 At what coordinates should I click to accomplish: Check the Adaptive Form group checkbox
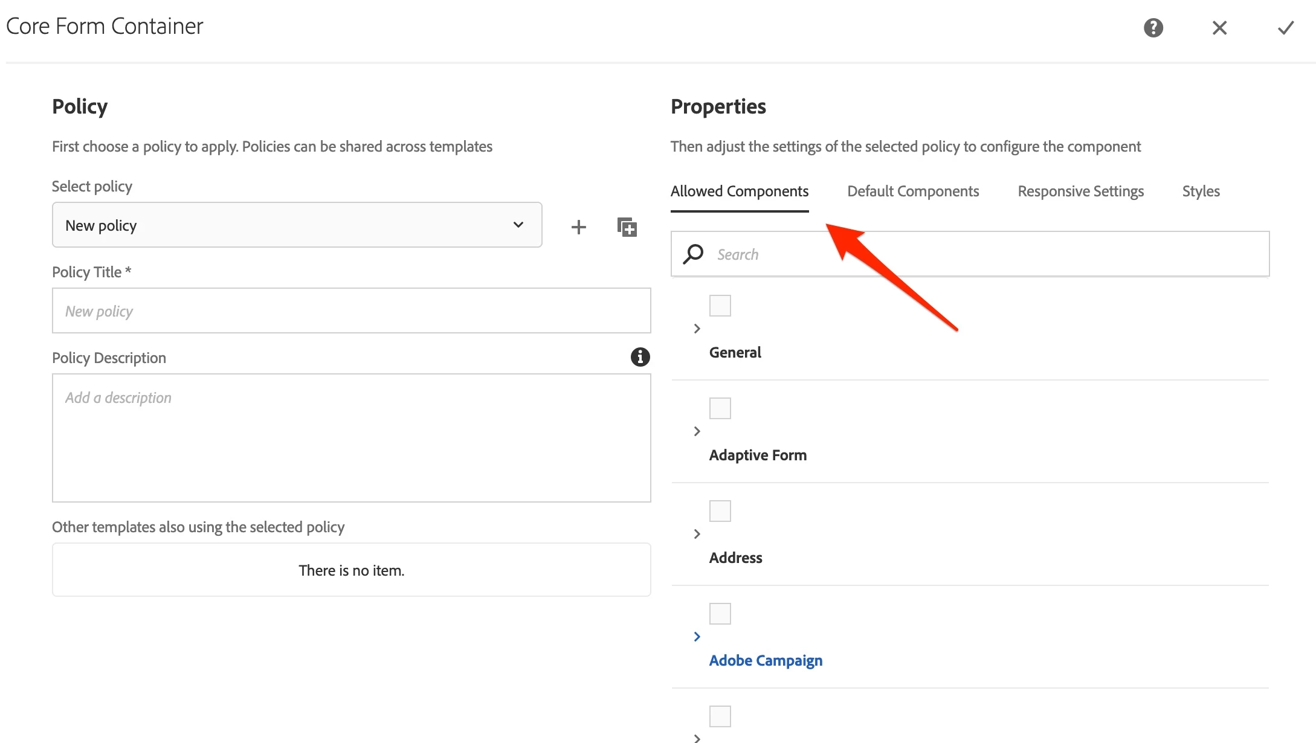click(x=720, y=408)
